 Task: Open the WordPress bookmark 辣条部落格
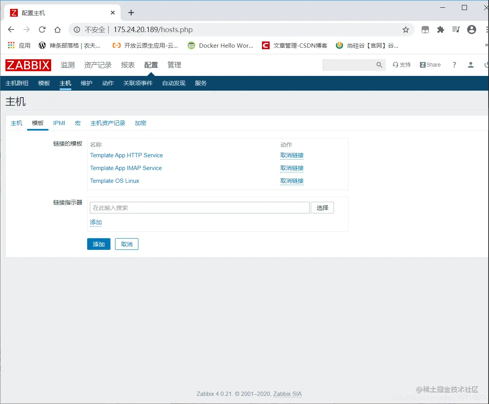69,45
